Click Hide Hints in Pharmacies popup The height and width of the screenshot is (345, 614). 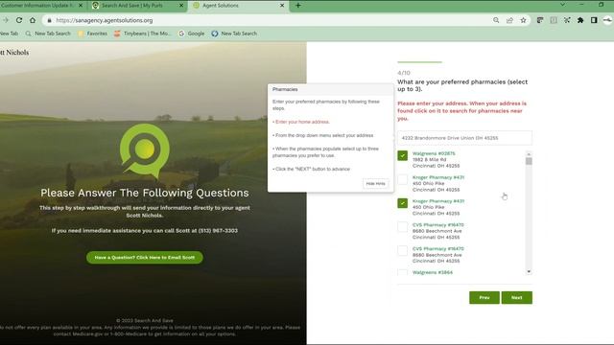point(375,183)
